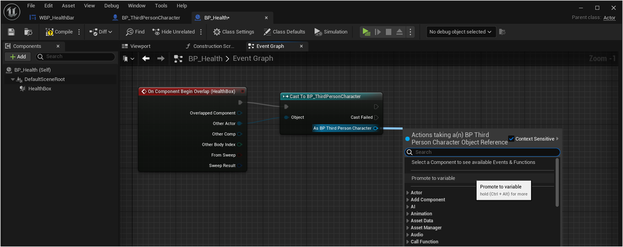Collapse the DefaultSceneRoot tree node
623x247 pixels.
(x=13, y=79)
